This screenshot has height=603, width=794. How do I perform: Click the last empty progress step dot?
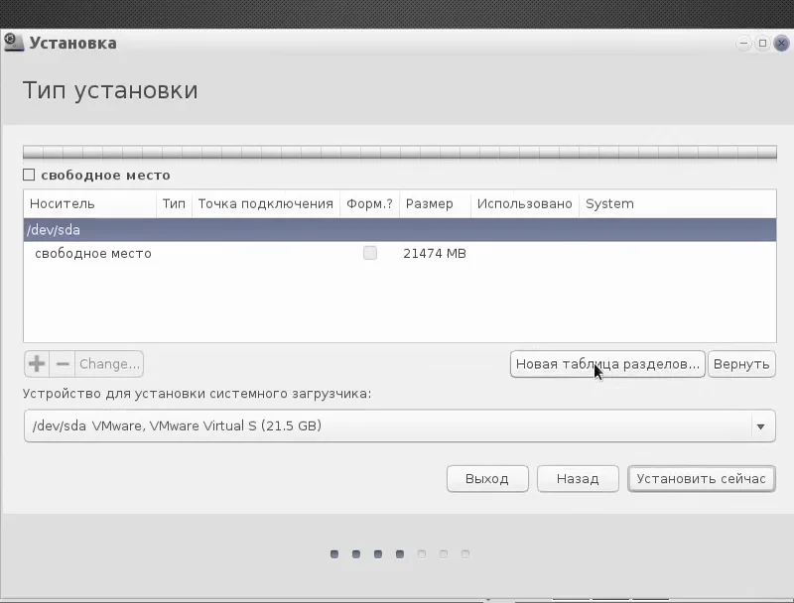pos(465,554)
